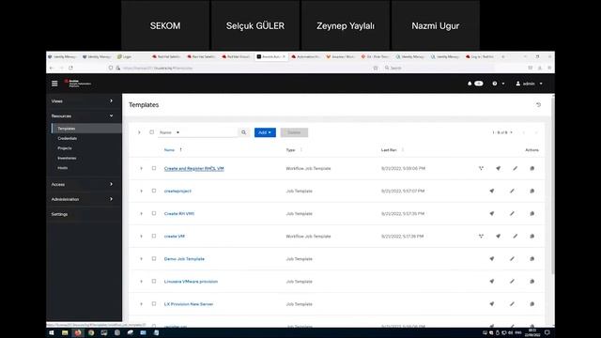Copy the Create RH VM1 template
Image resolution: width=601 pixels, height=338 pixels.
(532, 213)
